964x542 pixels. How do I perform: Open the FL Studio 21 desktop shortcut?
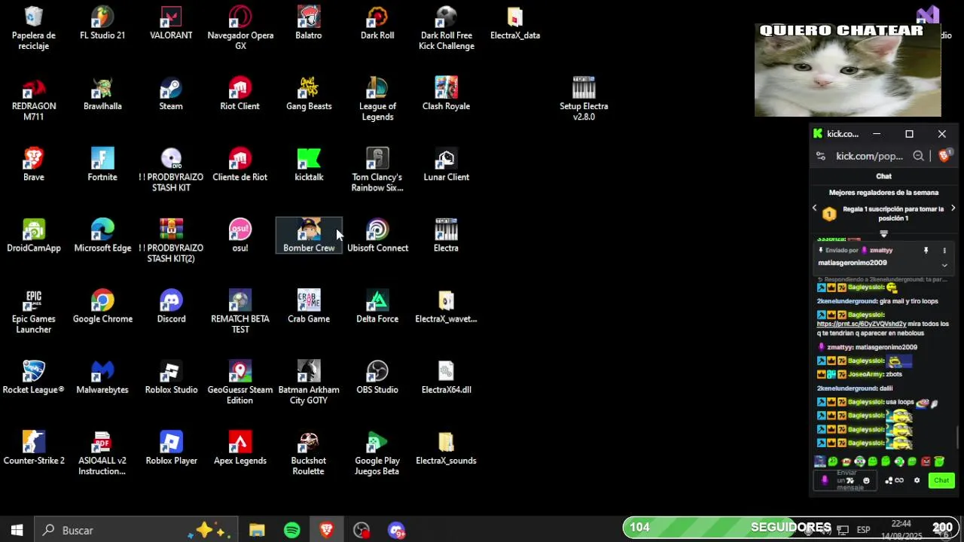click(x=102, y=23)
